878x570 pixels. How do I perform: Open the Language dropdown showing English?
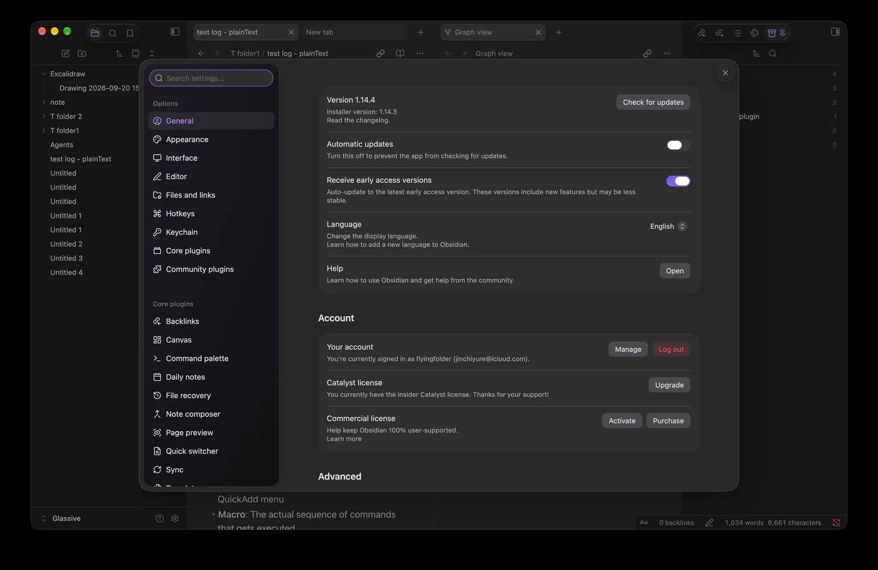tap(668, 227)
